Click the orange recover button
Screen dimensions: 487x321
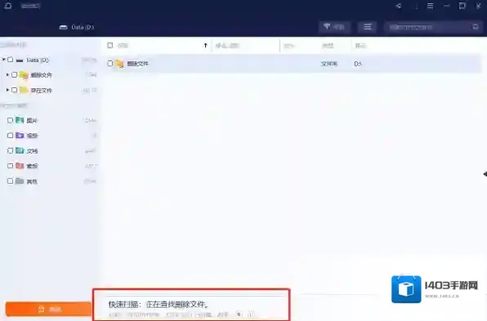[x=49, y=310]
